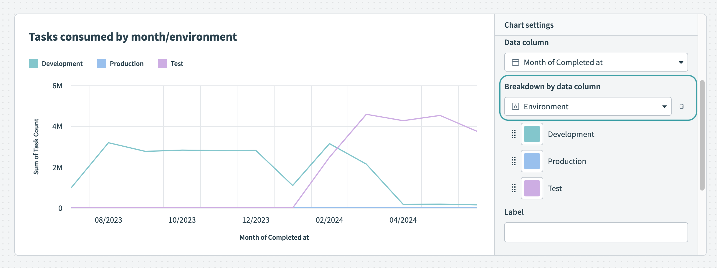Click the drag handle next to Development

[x=513, y=134]
